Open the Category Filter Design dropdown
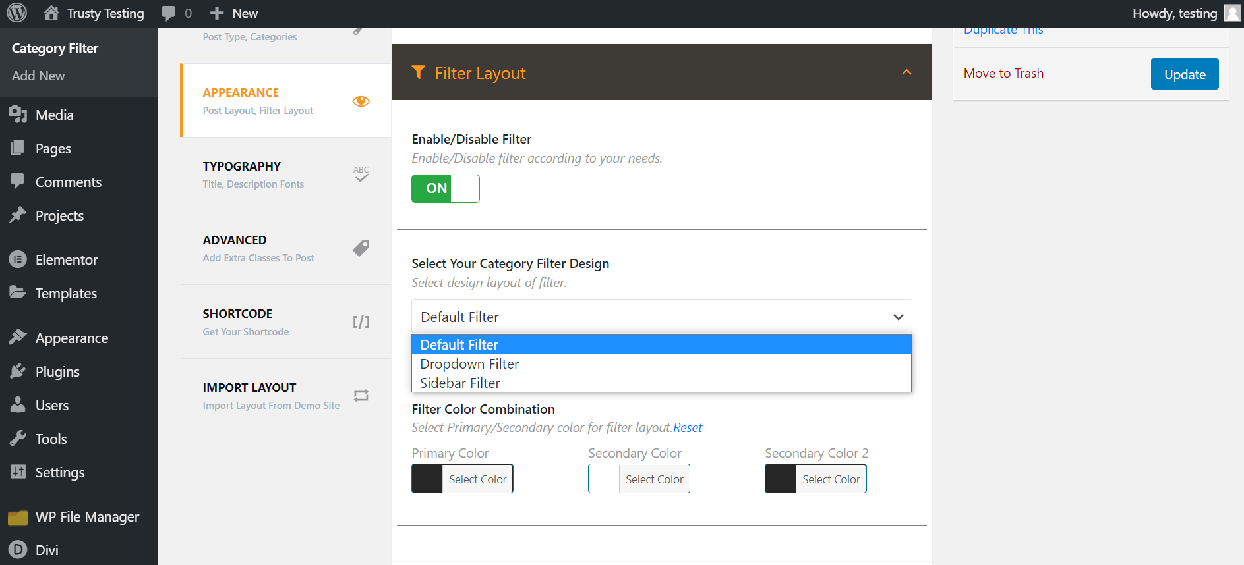The width and height of the screenshot is (1244, 565). 661,317
